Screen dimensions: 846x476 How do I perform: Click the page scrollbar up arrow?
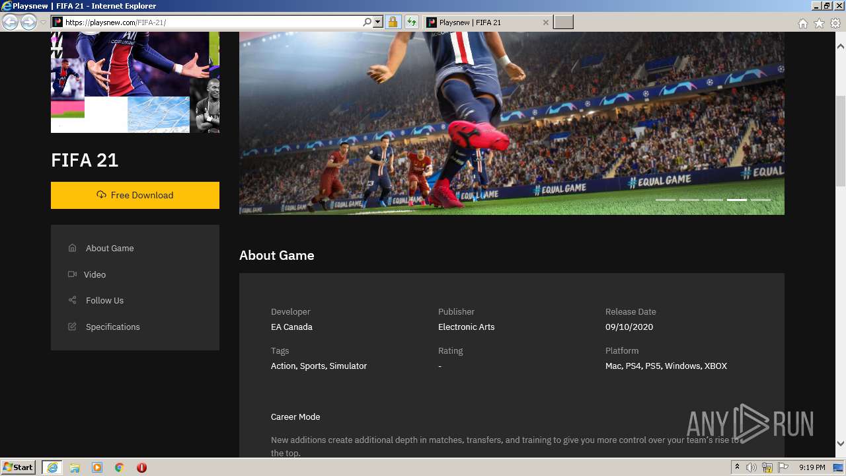841,46
